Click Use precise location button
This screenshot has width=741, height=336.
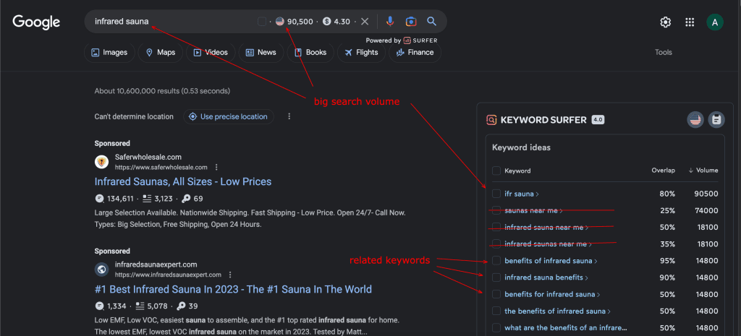pos(229,116)
